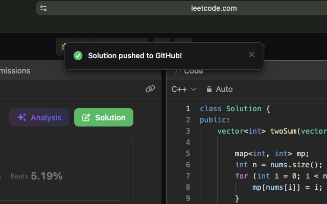
Task: Dismiss the Solution pushed to GitHub notification
Action: [251, 55]
